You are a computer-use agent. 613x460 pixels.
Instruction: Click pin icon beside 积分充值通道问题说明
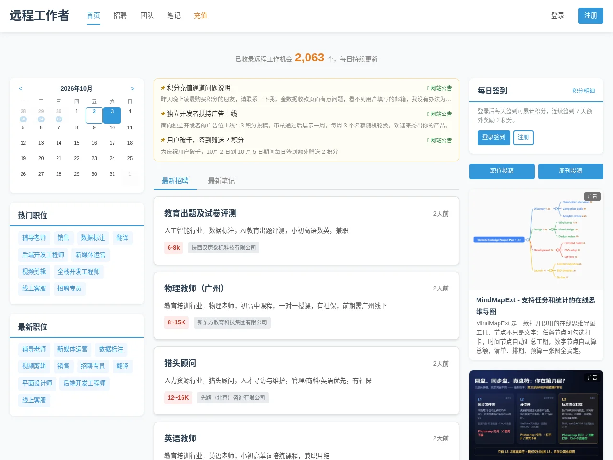(x=163, y=88)
